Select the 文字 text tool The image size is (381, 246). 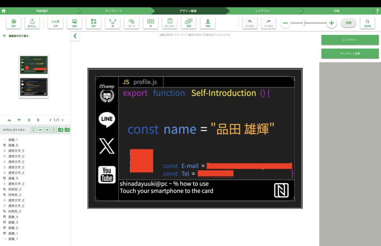pos(55,23)
